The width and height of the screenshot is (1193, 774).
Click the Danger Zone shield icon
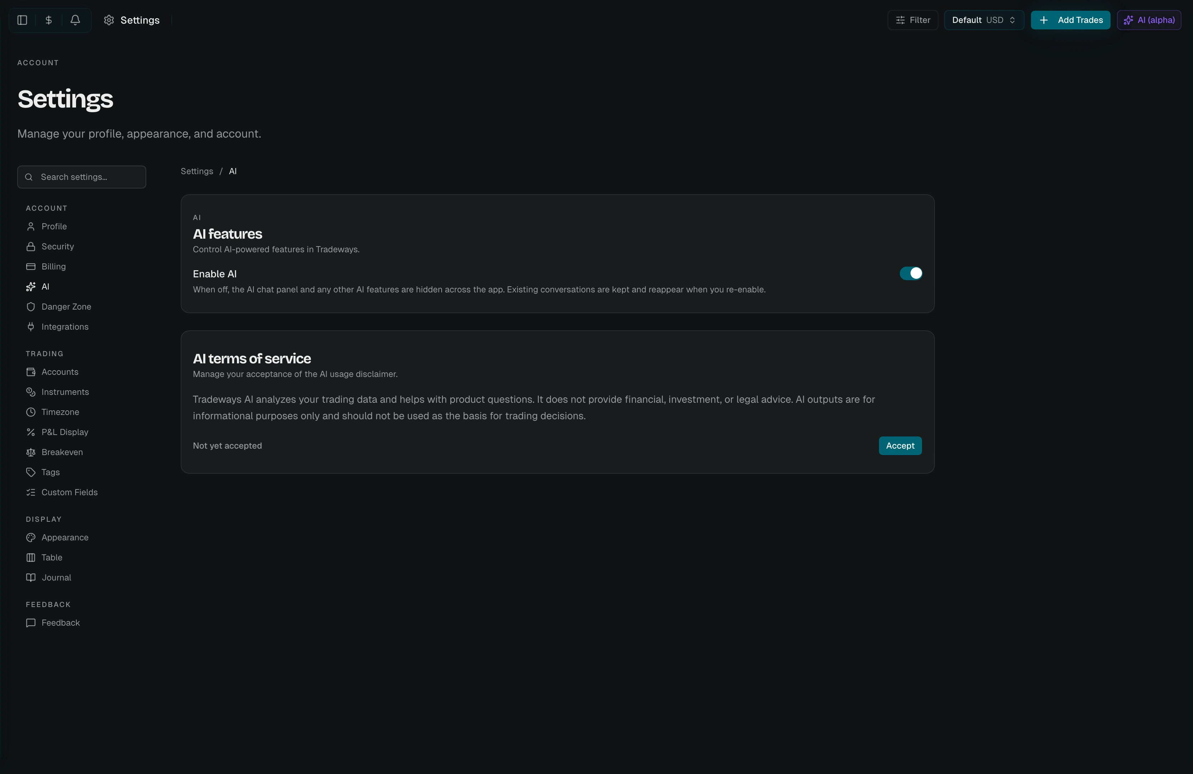tap(30, 307)
